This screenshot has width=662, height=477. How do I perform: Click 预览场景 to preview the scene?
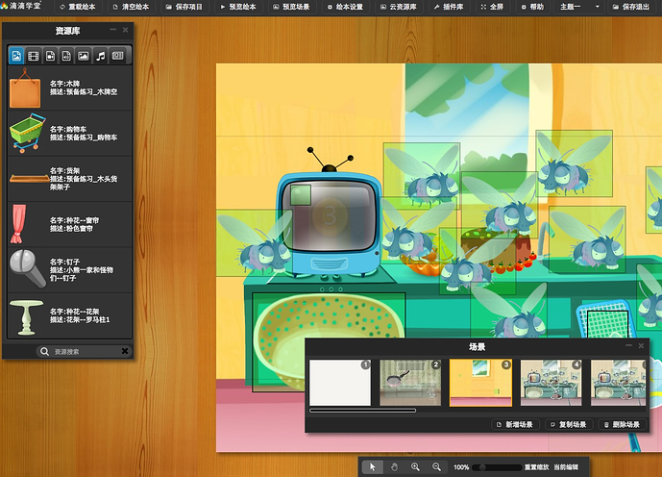point(291,7)
